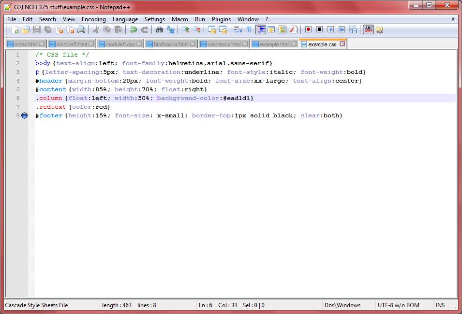Click the Replace toolbar icon
Viewport: 462px width, 314px height.
pyautogui.click(x=171, y=29)
